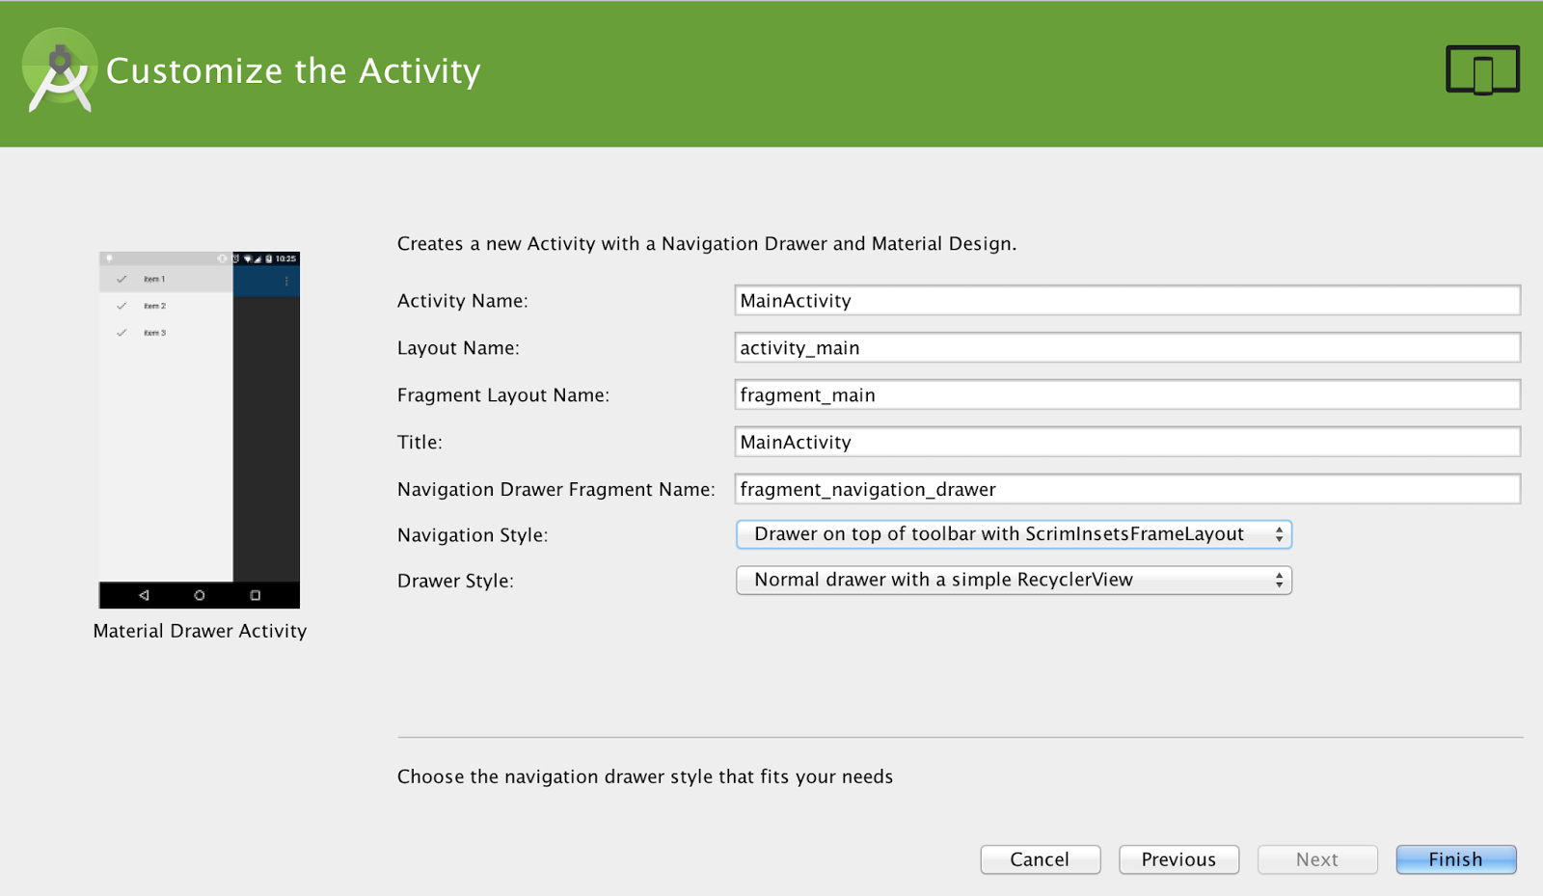Viewport: 1543px width, 896px height.
Task: Click the home circle in phone preview
Action: point(200,595)
